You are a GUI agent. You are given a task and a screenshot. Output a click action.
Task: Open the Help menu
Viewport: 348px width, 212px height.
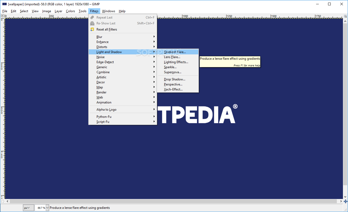[122, 11]
